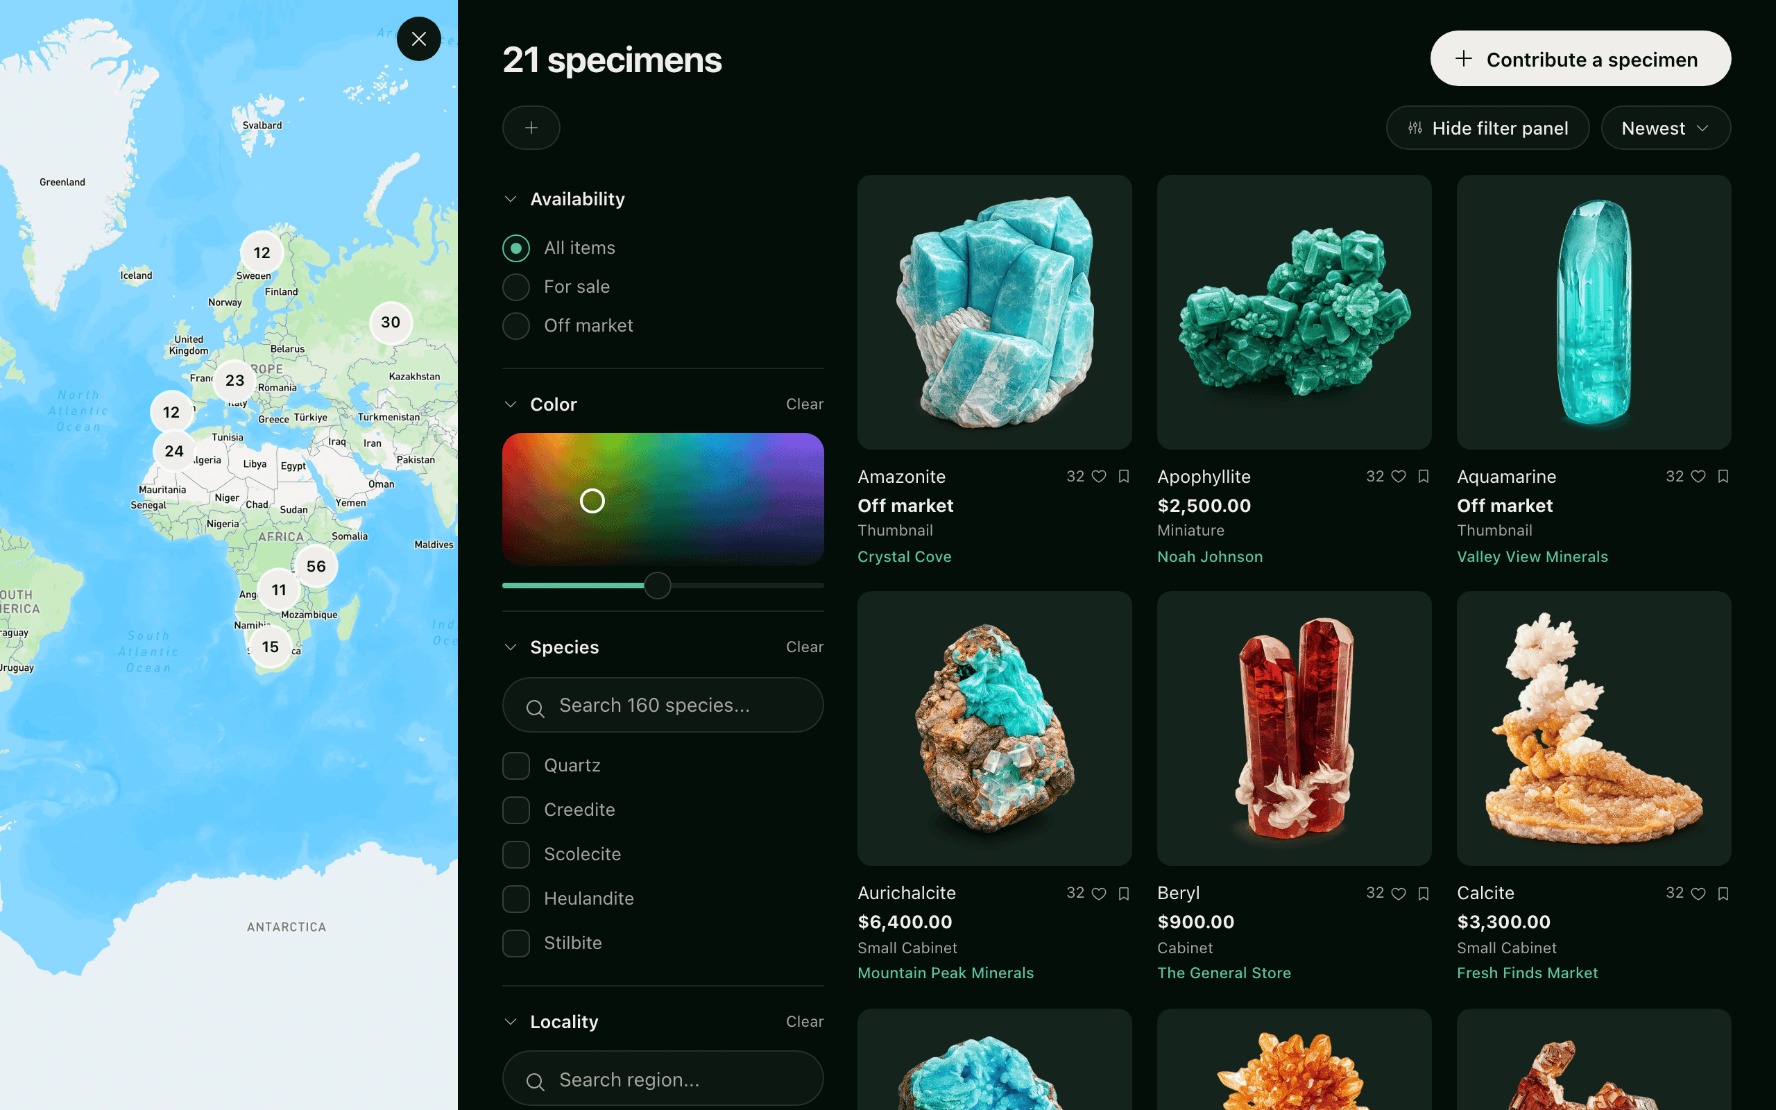
Task: Clear the Color filter
Action: click(804, 404)
